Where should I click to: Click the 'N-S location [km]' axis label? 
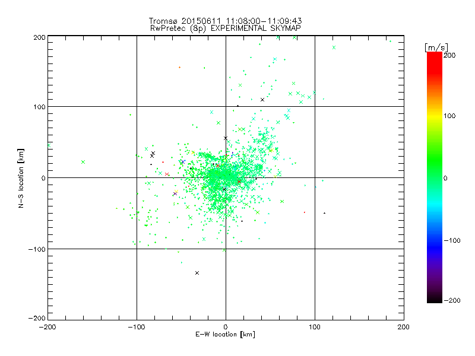(x=21, y=179)
